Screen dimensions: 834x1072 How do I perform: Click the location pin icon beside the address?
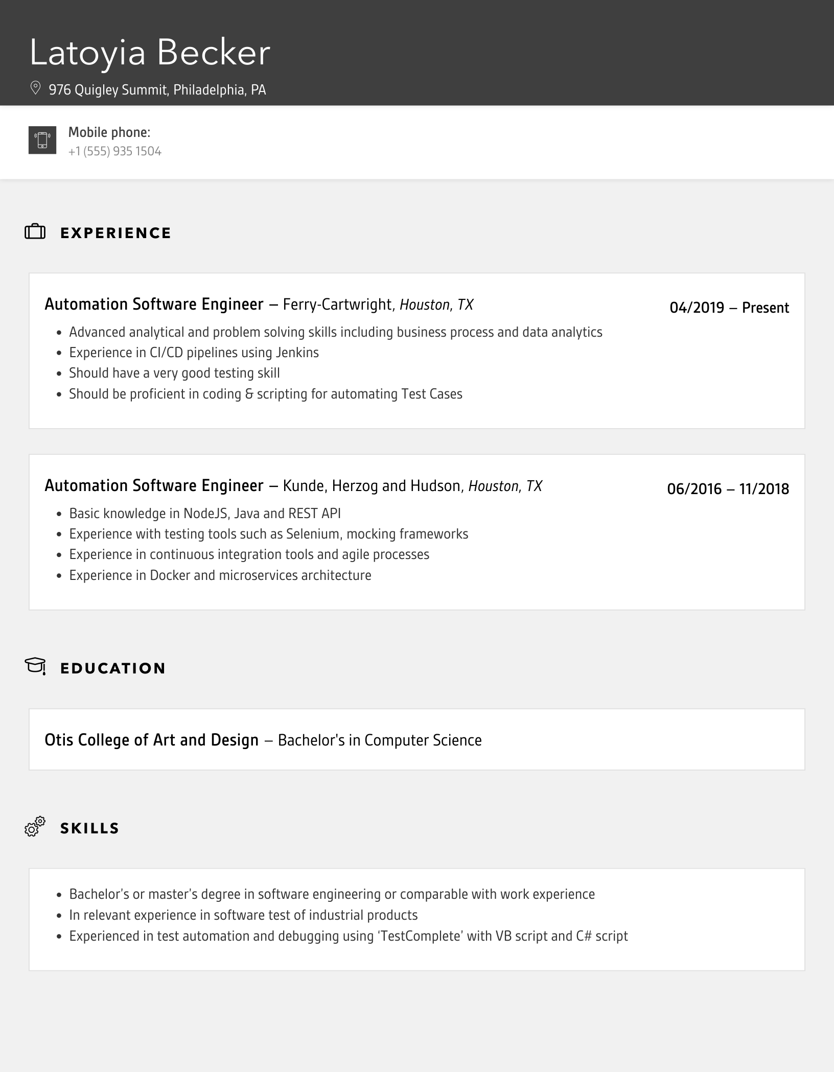(35, 88)
